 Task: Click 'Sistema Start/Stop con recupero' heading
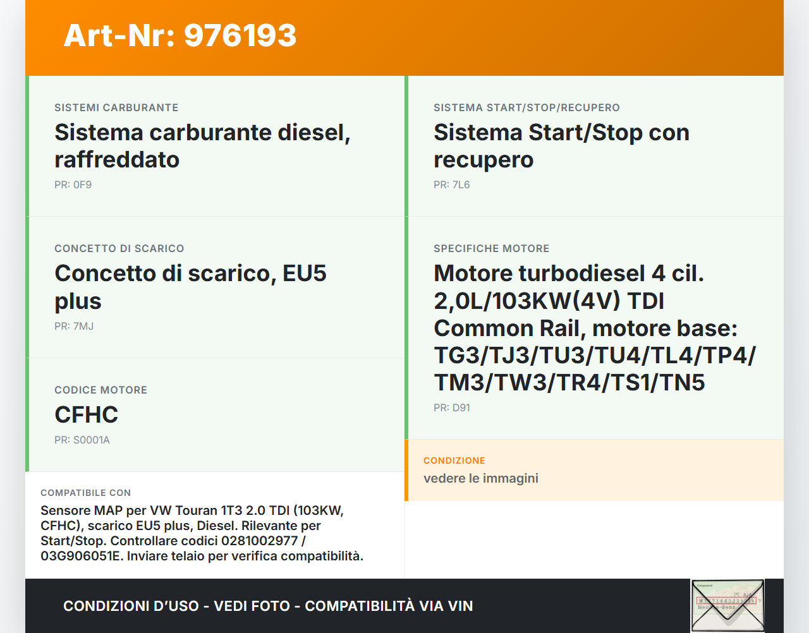[561, 146]
